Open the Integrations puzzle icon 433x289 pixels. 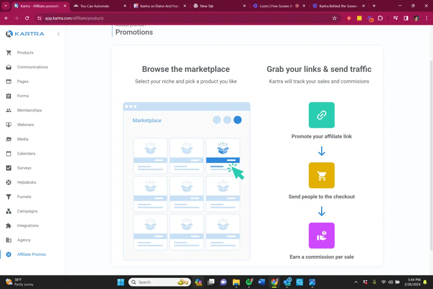(9, 226)
